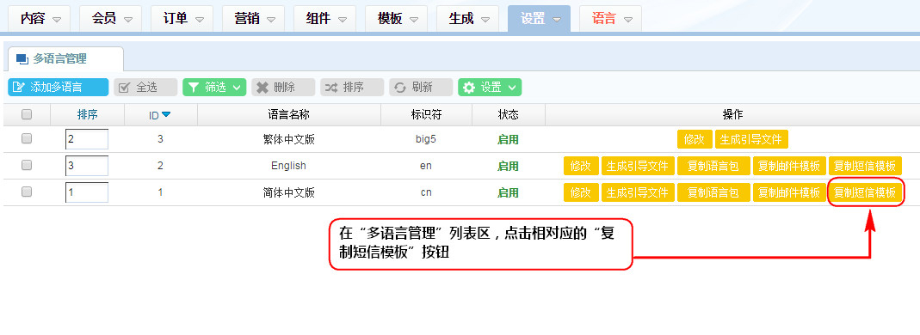The height and width of the screenshot is (335, 920).
Task: Open the 订单 top menu
Action: click(182, 19)
